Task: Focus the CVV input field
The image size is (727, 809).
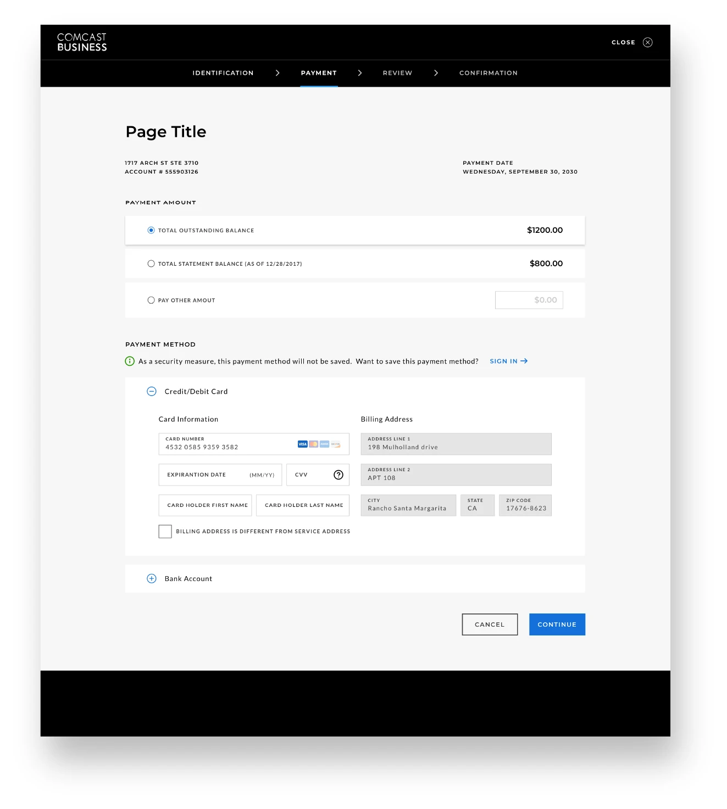Action: tap(318, 475)
